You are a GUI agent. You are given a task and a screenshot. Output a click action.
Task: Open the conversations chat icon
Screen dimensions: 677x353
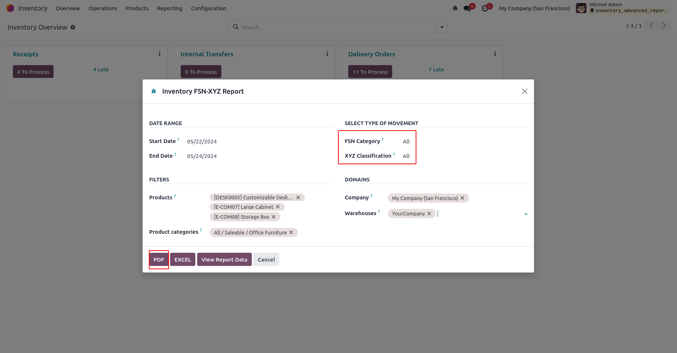467,8
